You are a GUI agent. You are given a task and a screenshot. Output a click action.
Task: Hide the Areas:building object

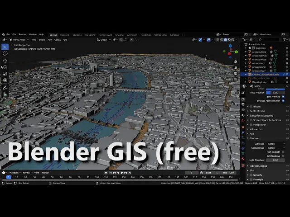(x=287, y=52)
